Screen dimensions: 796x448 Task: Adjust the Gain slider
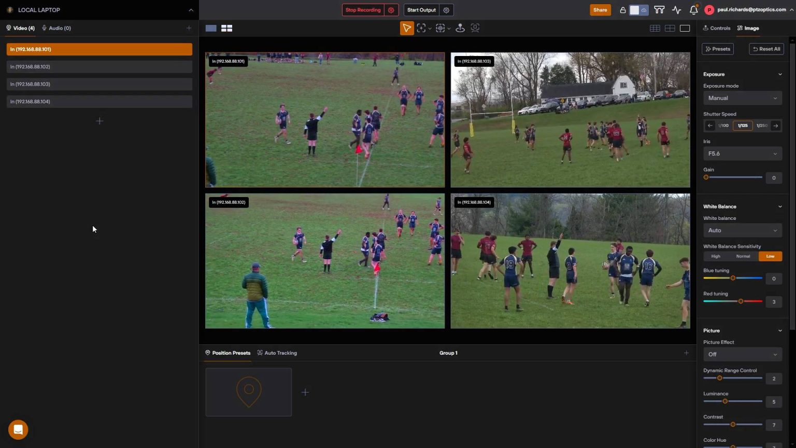(x=733, y=177)
